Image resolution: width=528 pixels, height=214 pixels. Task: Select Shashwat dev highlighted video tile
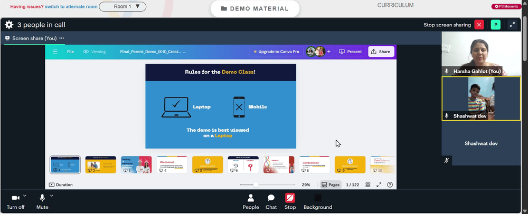tap(481, 99)
